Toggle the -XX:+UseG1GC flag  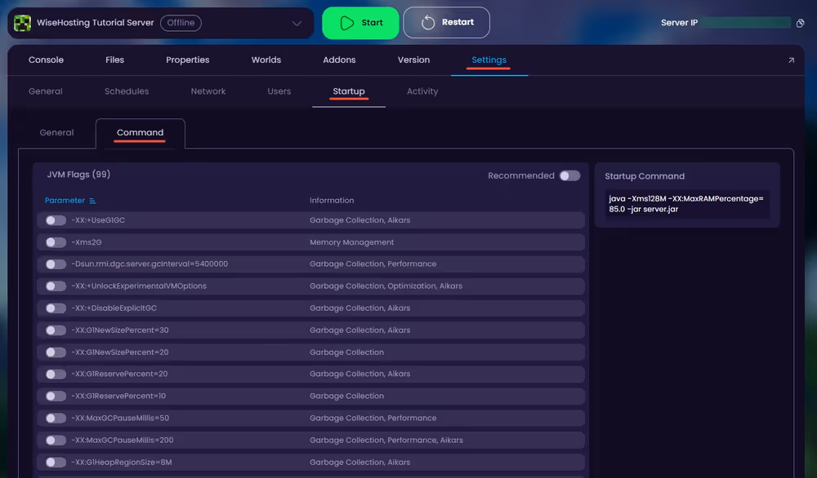coord(56,220)
